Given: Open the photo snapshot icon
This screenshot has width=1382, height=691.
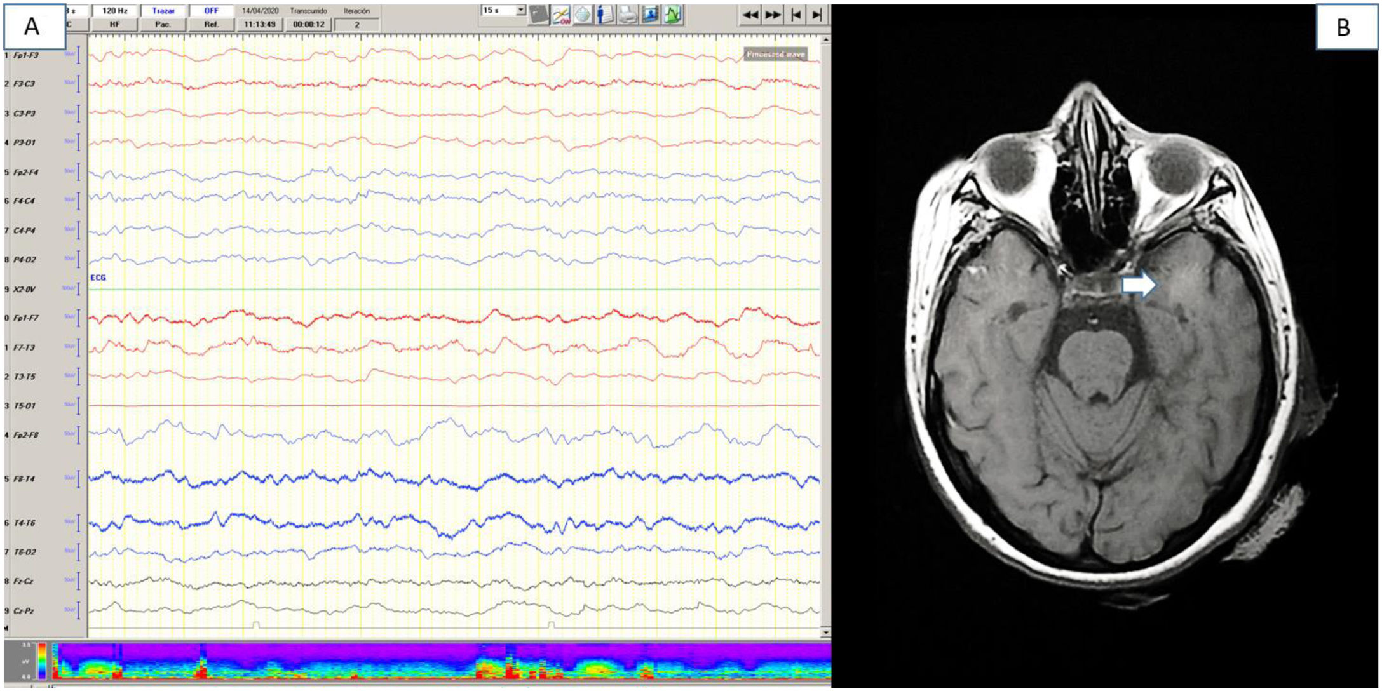Looking at the screenshot, I should point(649,15).
